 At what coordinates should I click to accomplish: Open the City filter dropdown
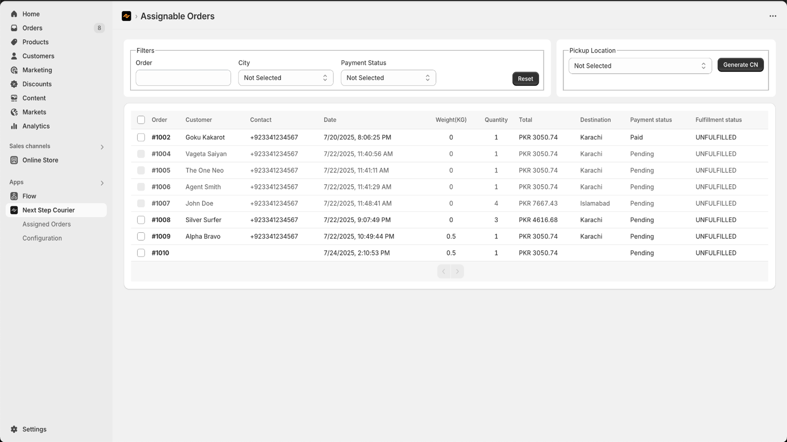tap(285, 78)
